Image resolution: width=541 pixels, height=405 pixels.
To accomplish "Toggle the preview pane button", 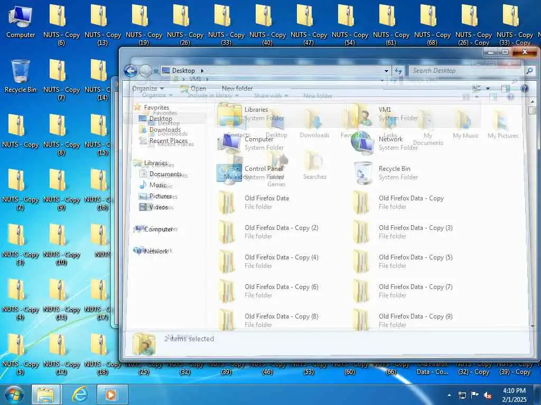I will tap(506, 89).
